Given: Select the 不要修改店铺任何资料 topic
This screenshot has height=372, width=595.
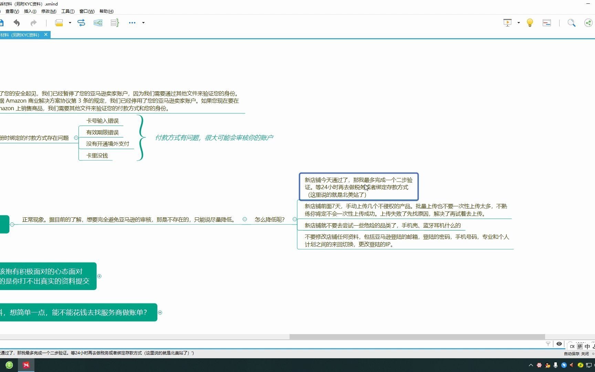Looking at the screenshot, I should point(407,240).
